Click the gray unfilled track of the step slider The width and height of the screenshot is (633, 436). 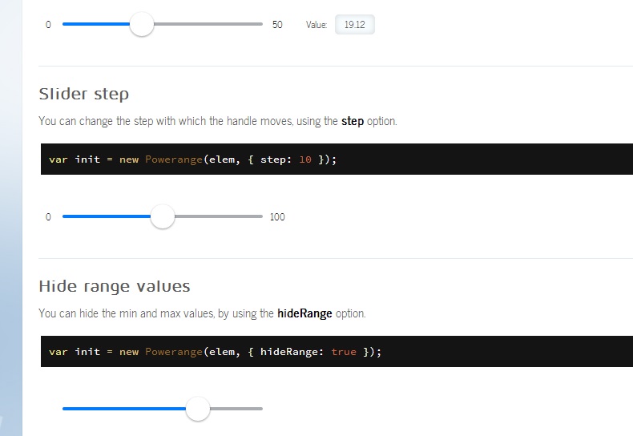(x=218, y=216)
